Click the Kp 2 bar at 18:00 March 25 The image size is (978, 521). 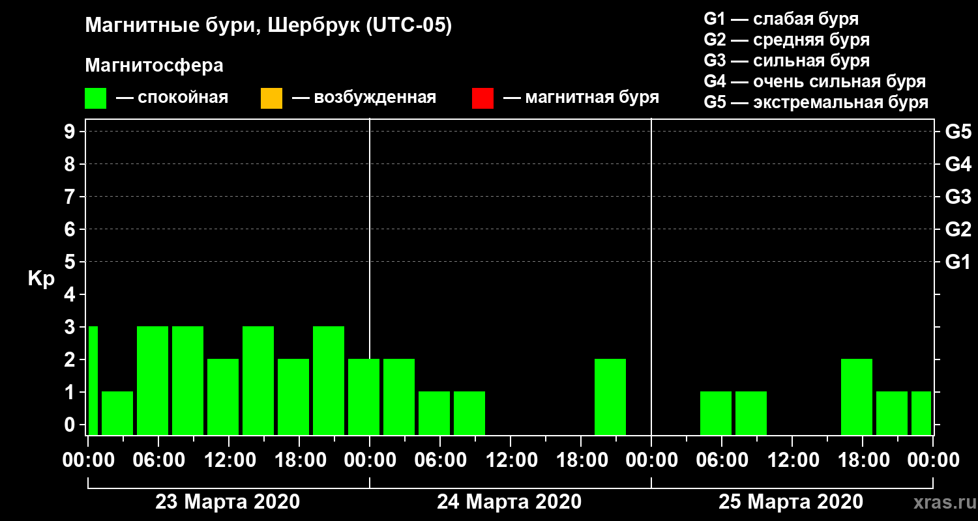pos(857,397)
